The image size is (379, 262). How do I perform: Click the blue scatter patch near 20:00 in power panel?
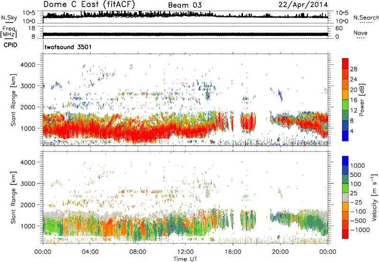(280, 95)
